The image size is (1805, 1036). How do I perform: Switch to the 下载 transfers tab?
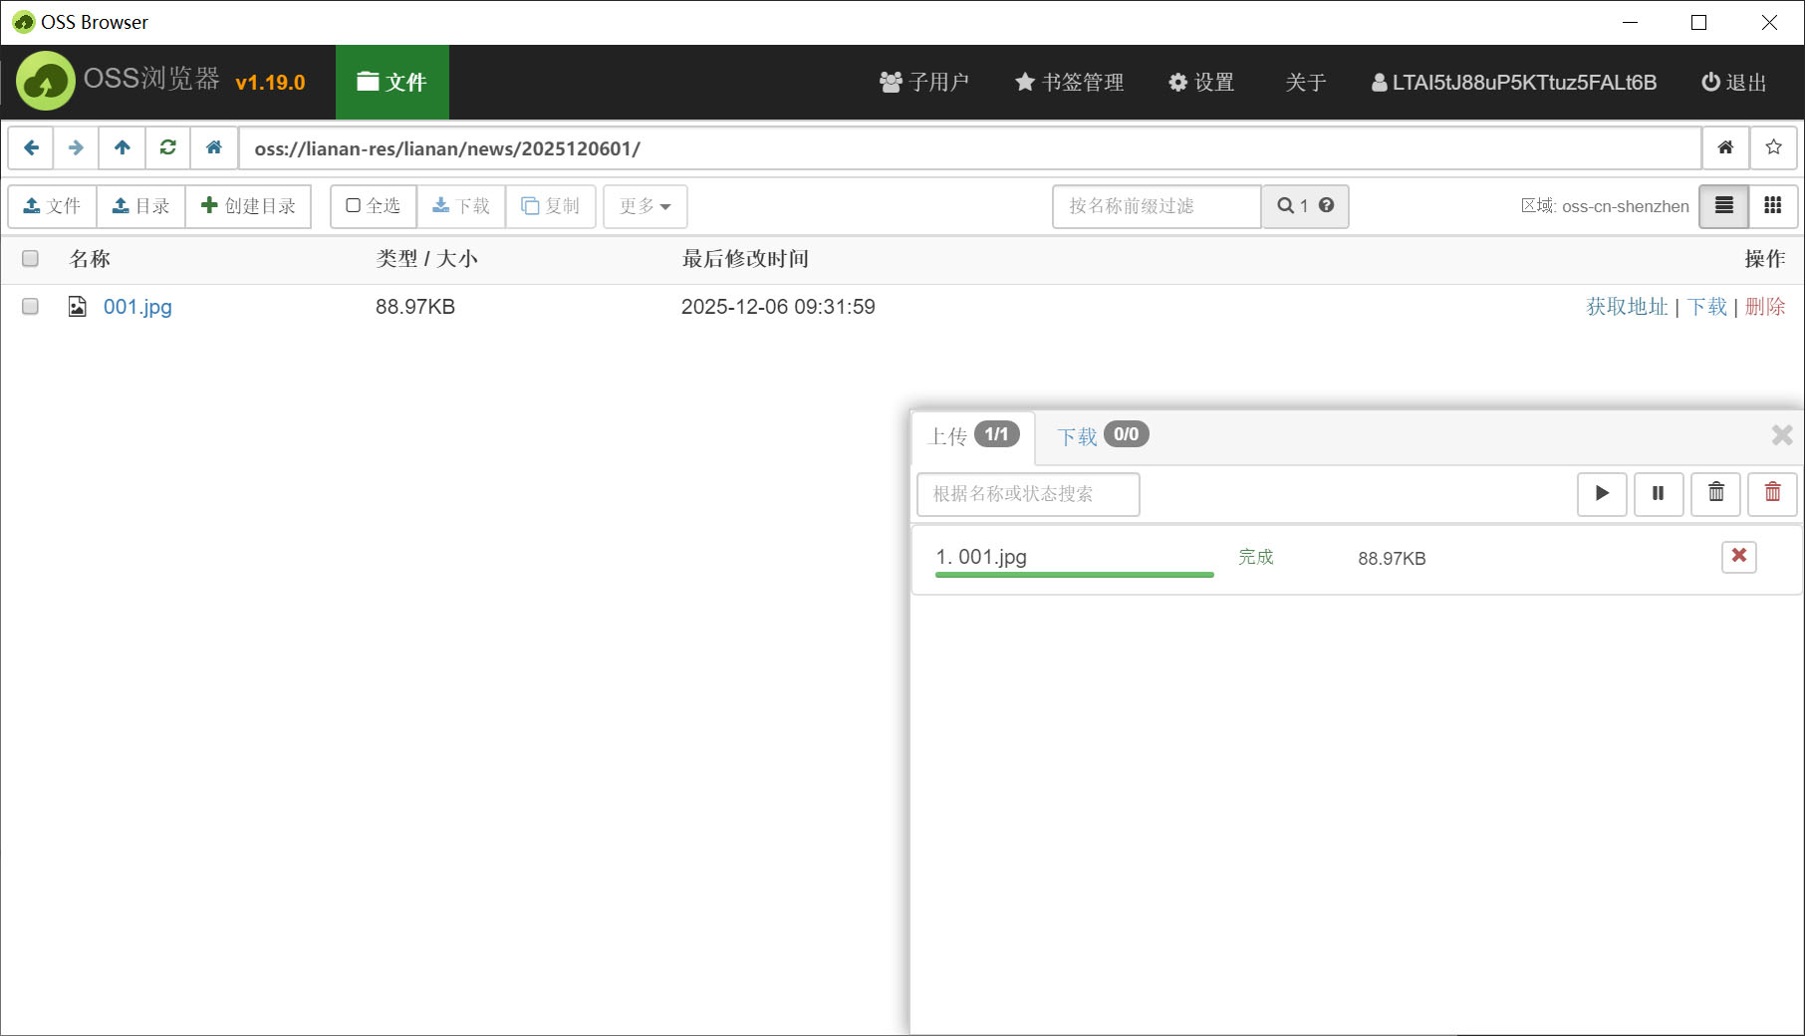pyautogui.click(x=1101, y=436)
